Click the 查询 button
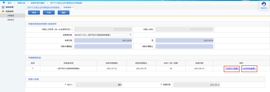 34,13
